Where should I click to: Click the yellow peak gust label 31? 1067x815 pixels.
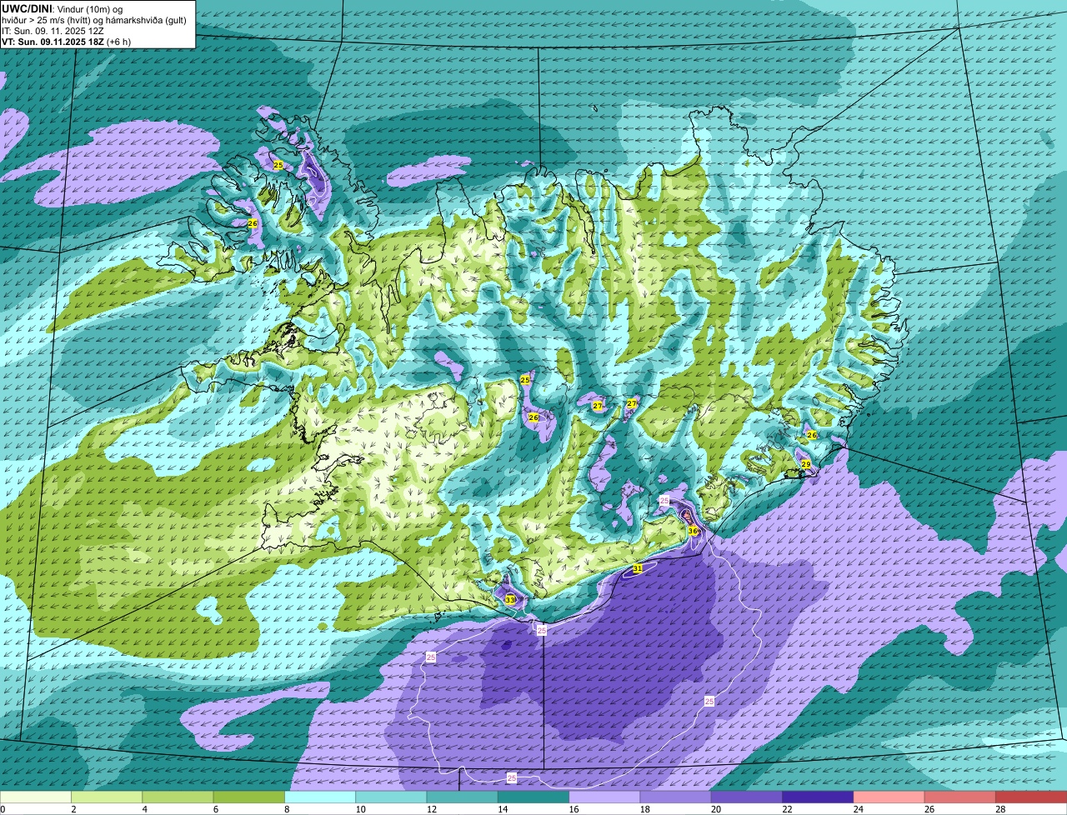[x=638, y=568]
